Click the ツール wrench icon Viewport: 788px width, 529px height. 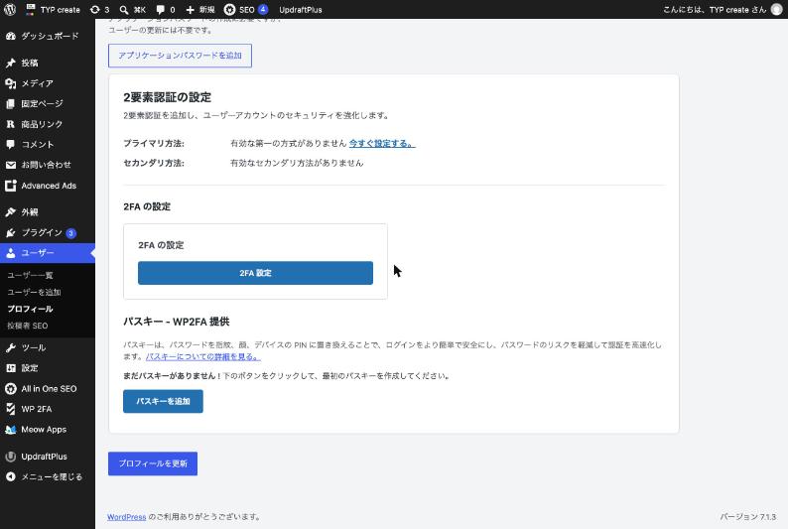click(x=11, y=347)
